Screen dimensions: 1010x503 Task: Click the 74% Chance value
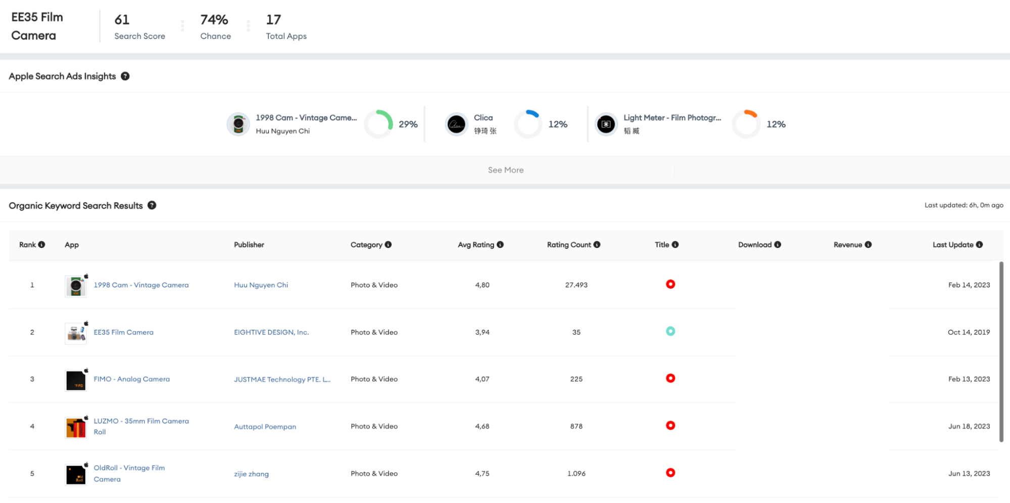point(214,20)
